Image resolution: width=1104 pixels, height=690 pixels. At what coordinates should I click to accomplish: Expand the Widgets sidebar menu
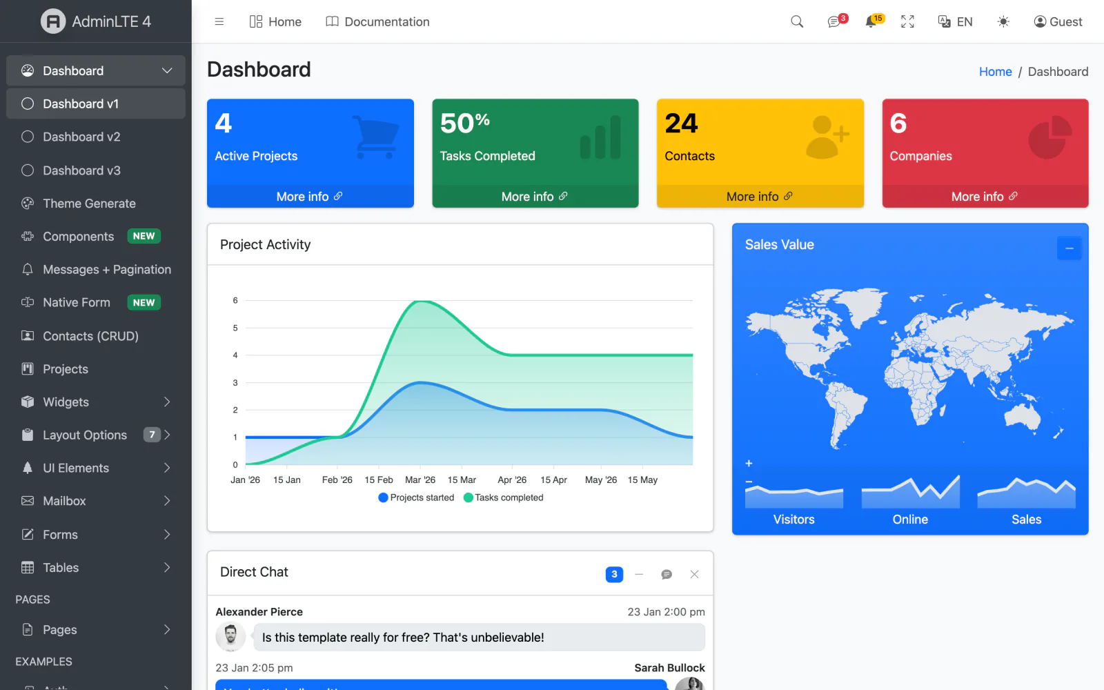pyautogui.click(x=96, y=402)
